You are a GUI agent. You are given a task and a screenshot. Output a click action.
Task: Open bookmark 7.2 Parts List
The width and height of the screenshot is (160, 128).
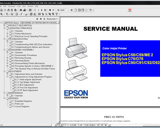18,104
